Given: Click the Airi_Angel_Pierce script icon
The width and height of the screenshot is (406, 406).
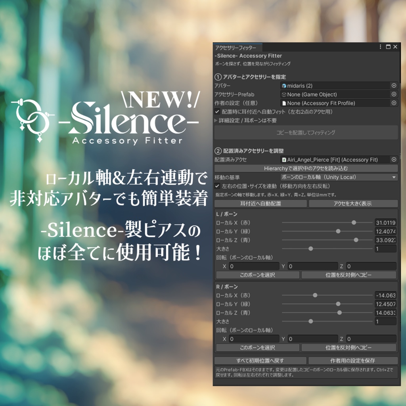Looking at the screenshot, I should (x=284, y=160).
